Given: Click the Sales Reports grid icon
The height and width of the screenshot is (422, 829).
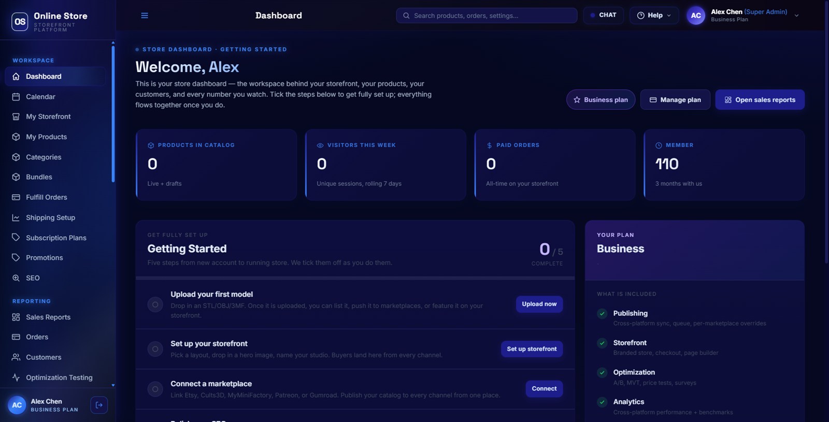Looking at the screenshot, I should click(x=16, y=317).
